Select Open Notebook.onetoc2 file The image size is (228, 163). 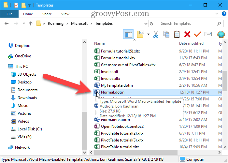pyautogui.click(x=158, y=126)
